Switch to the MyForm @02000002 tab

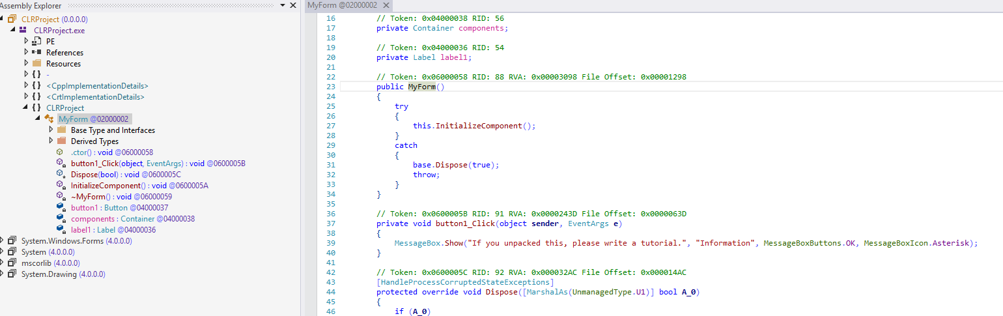pos(342,5)
